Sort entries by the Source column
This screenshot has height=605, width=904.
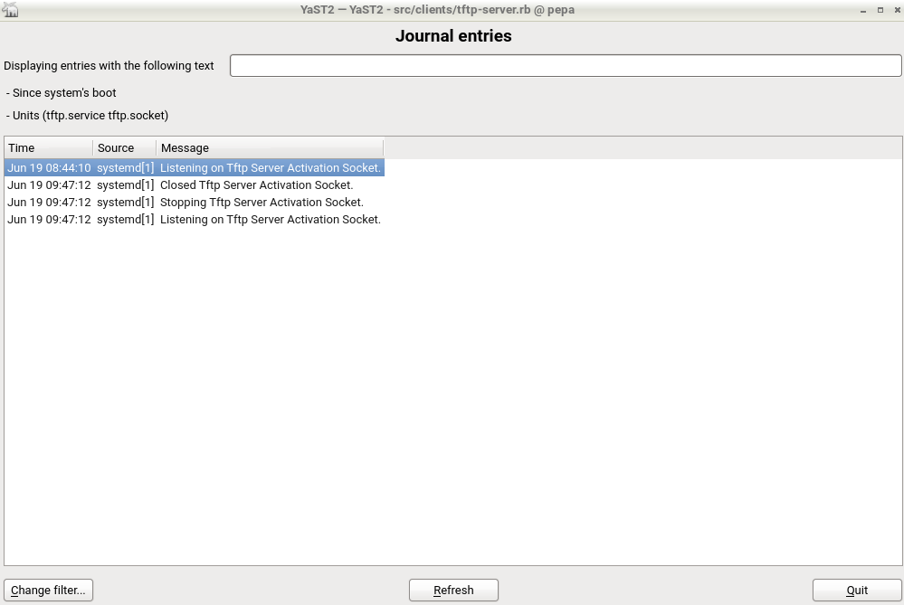coord(124,148)
